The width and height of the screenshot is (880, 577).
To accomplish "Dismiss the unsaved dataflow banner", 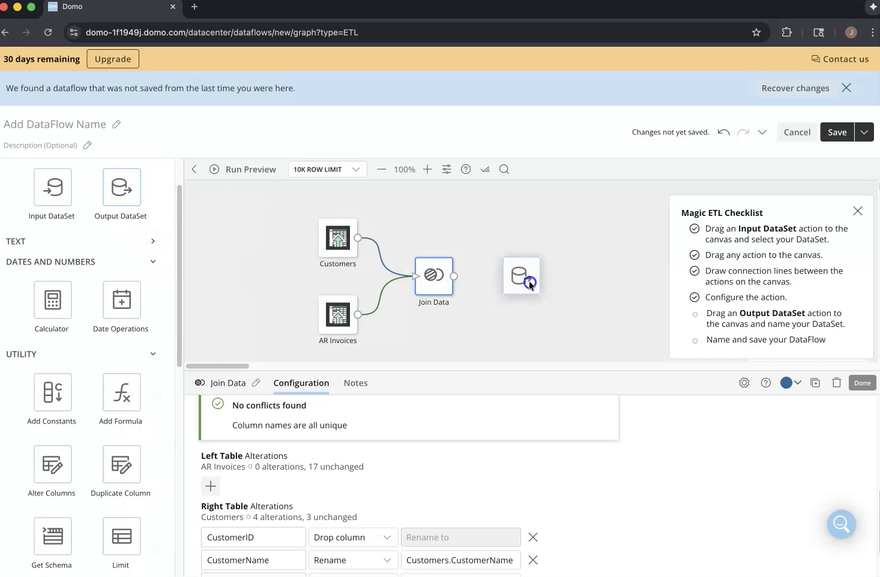I will click(x=846, y=88).
